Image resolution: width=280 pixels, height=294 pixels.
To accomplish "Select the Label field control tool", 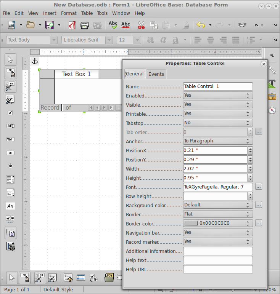I will pyautogui.click(x=10, y=206).
